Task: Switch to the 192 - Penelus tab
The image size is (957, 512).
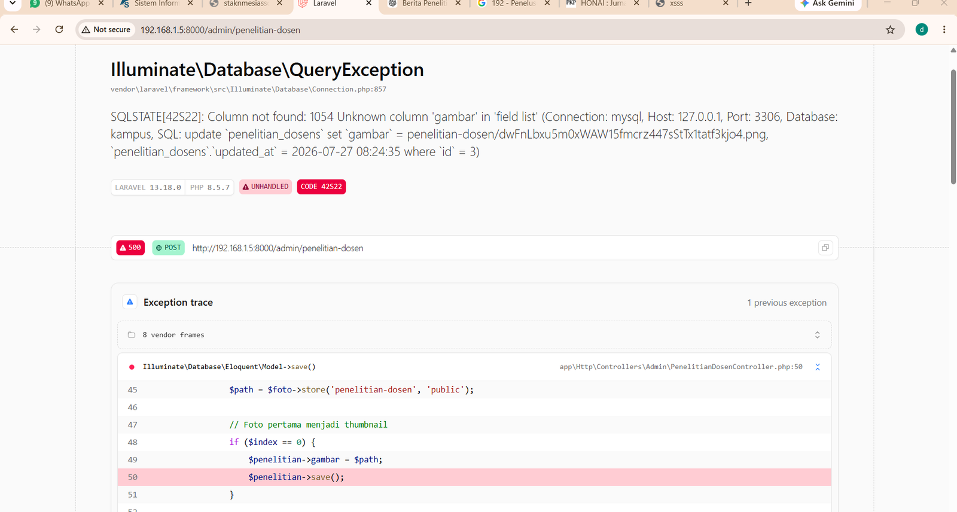Action: (x=513, y=4)
